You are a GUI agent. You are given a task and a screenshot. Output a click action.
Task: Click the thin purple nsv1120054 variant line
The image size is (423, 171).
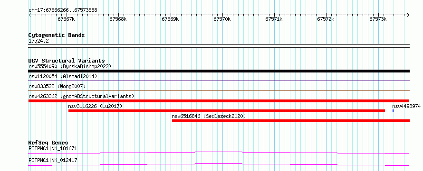point(219,81)
